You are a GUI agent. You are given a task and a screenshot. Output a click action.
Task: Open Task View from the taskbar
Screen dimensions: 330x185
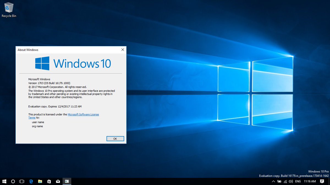tap(22, 181)
